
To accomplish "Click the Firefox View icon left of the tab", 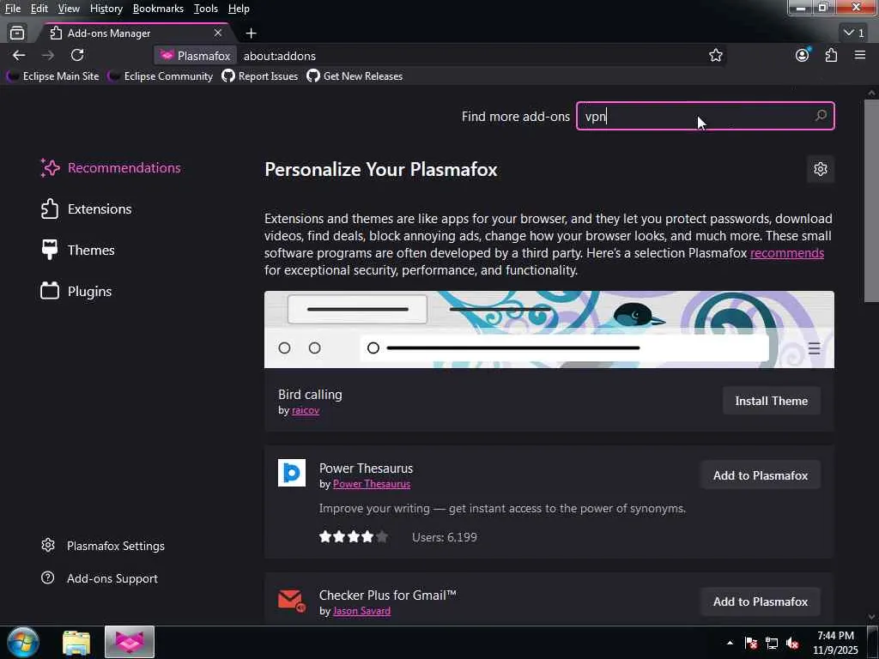I will 17,33.
